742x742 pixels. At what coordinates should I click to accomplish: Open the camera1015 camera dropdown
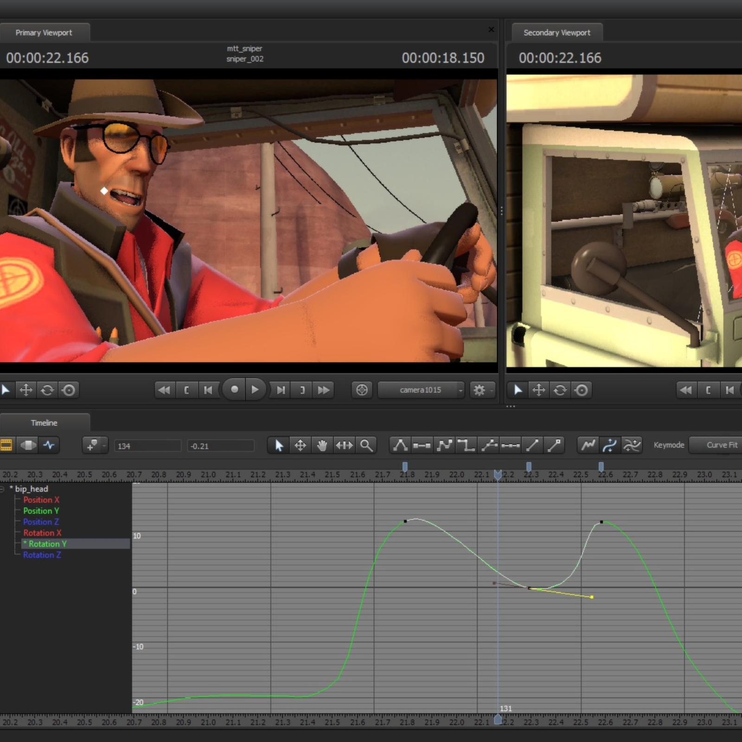coord(421,390)
